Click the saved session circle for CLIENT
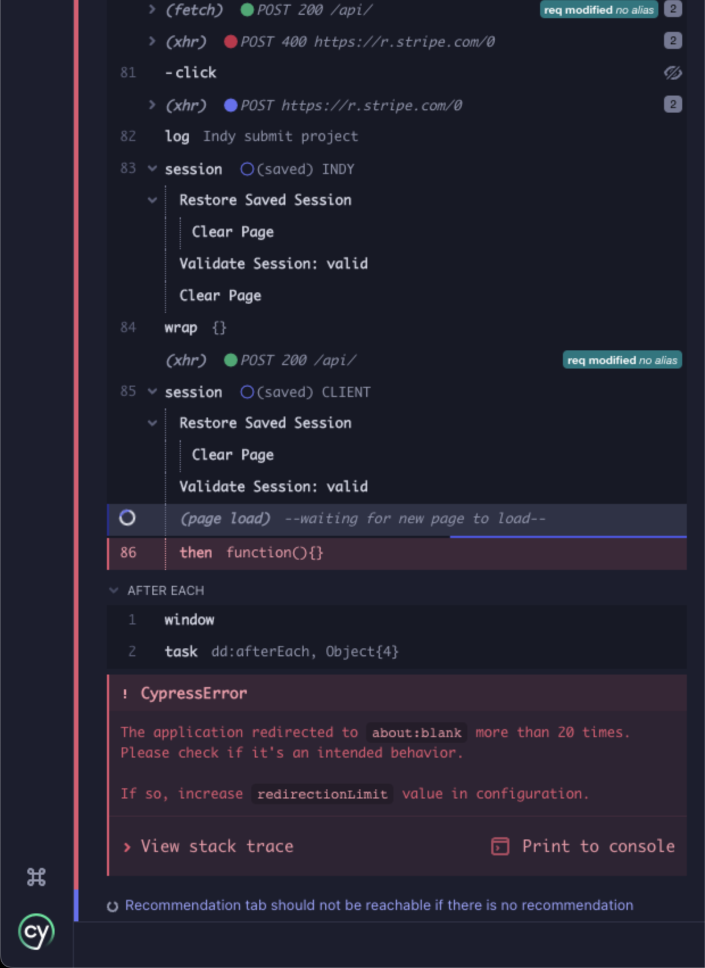 (247, 391)
